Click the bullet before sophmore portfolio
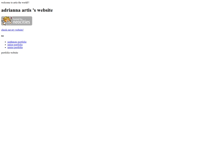The width and height of the screenshot is (198, 148). click(x=5, y=42)
